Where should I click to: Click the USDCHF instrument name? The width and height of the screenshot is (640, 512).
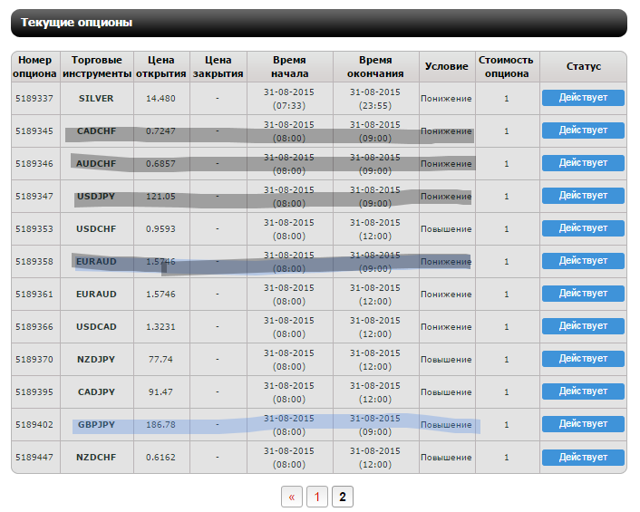tap(96, 229)
